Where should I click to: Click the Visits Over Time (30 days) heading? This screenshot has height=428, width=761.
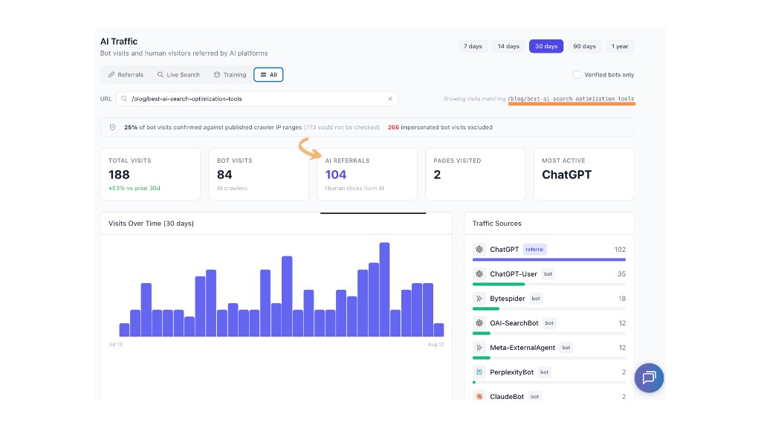click(x=151, y=223)
